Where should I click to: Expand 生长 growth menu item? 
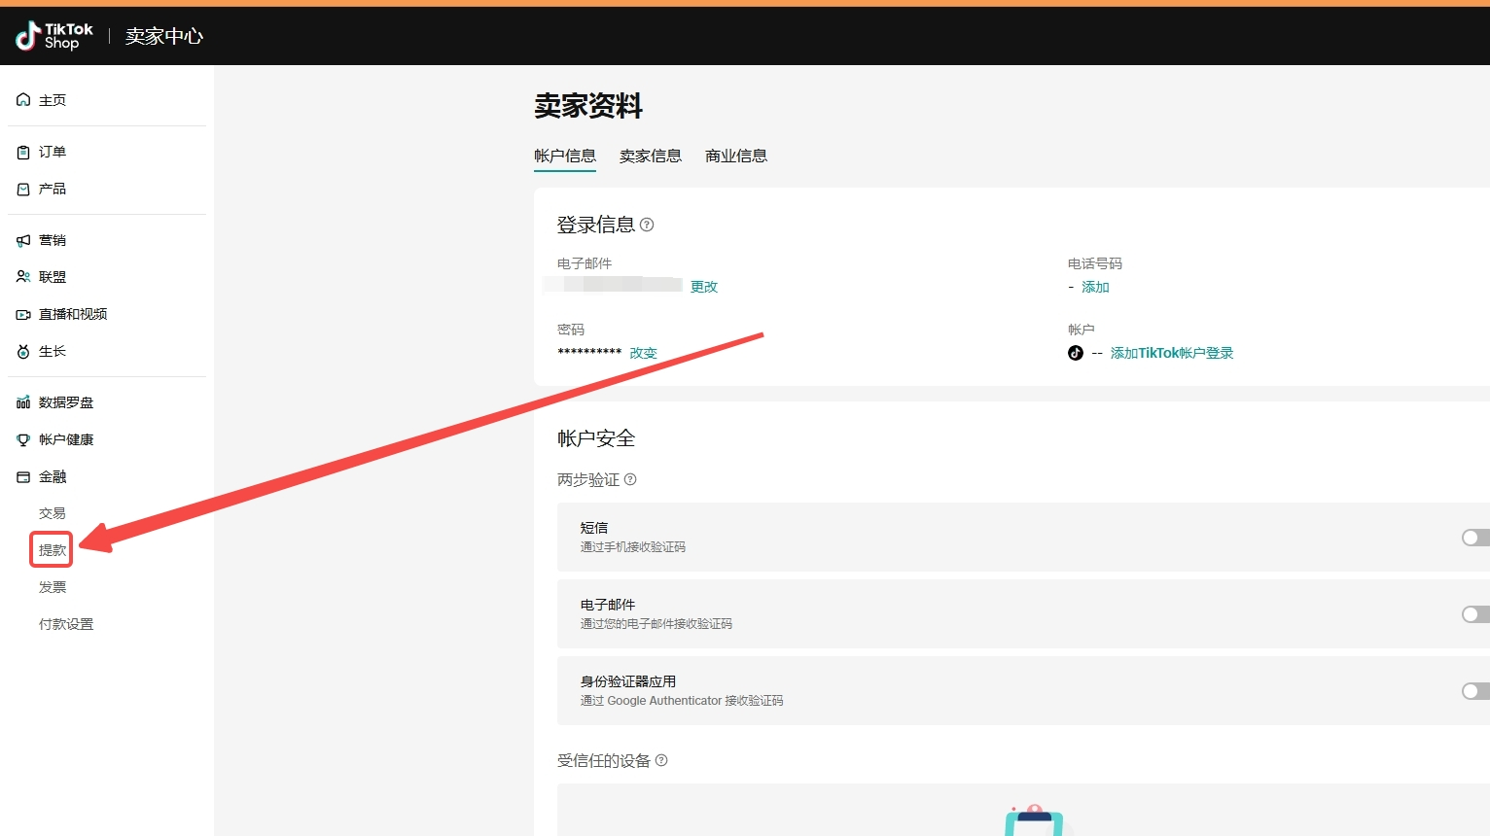click(52, 351)
